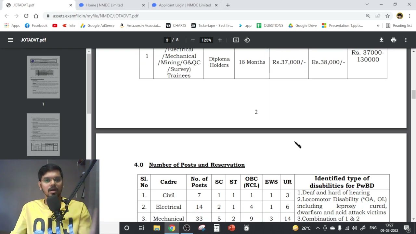Click the thumbnail sidebar scrollbar
This screenshot has width=416, height=234.
point(89,83)
